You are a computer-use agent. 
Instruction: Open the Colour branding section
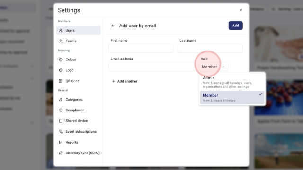point(78,59)
